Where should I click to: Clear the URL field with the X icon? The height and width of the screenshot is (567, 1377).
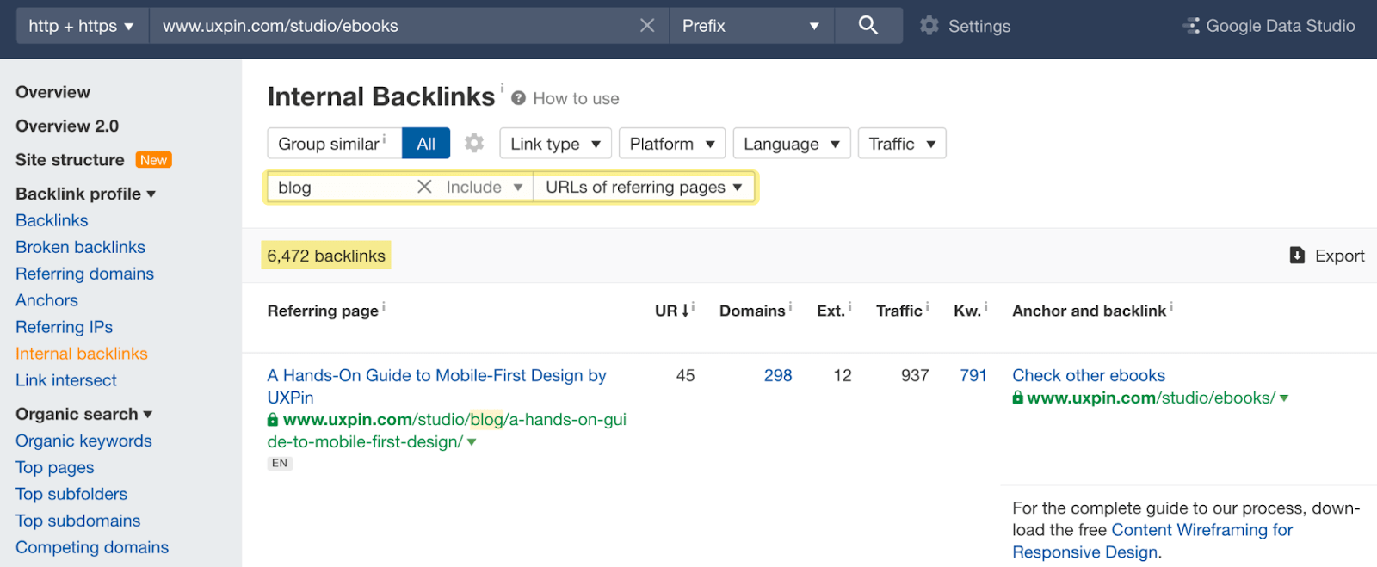point(647,26)
